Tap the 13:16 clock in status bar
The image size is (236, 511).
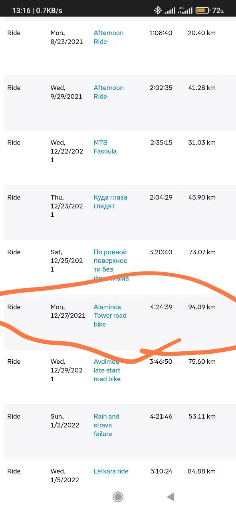coord(21,11)
